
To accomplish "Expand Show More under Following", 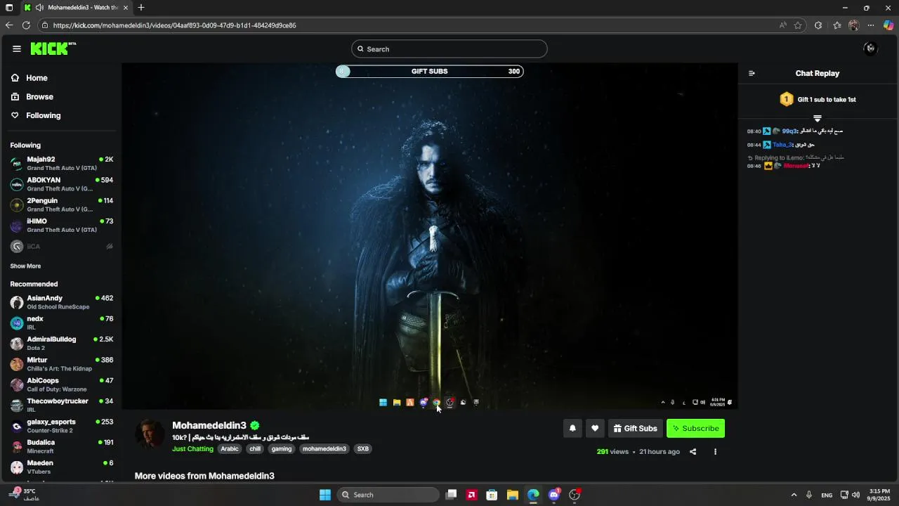I will (x=25, y=266).
